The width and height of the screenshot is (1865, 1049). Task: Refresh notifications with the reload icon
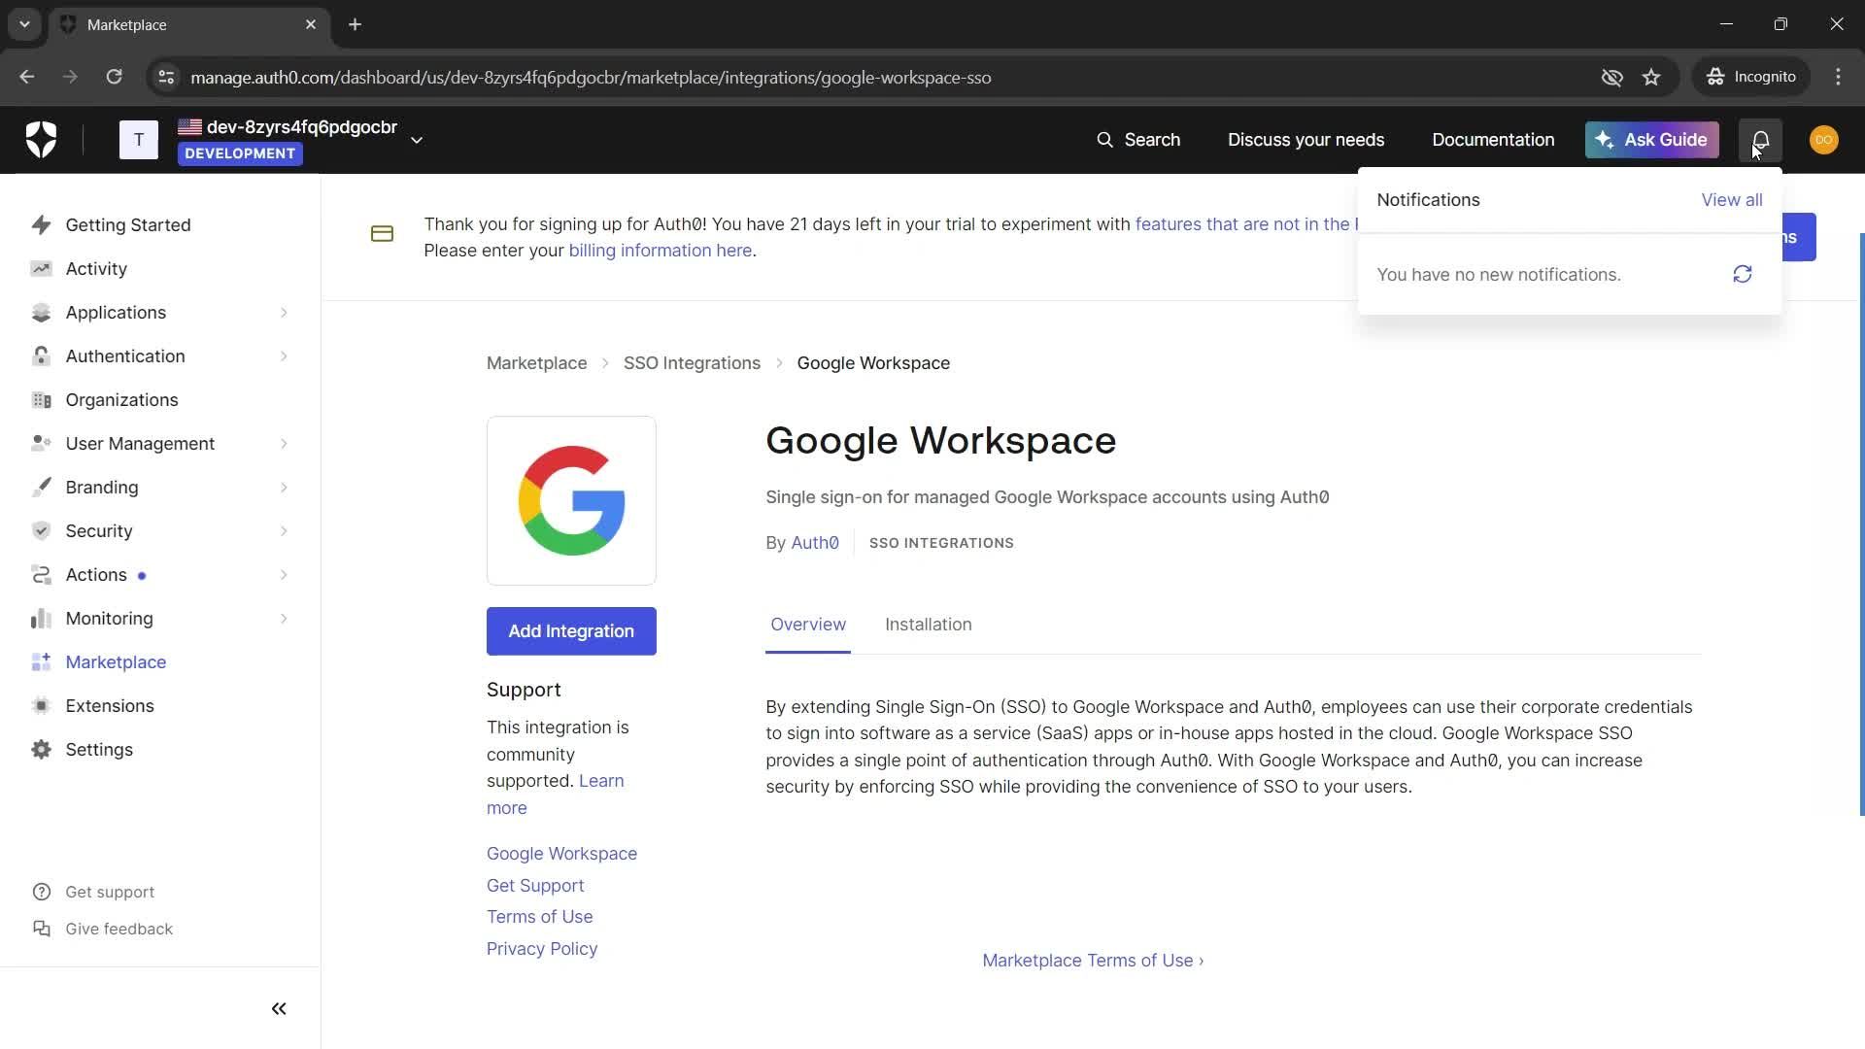1743,275
